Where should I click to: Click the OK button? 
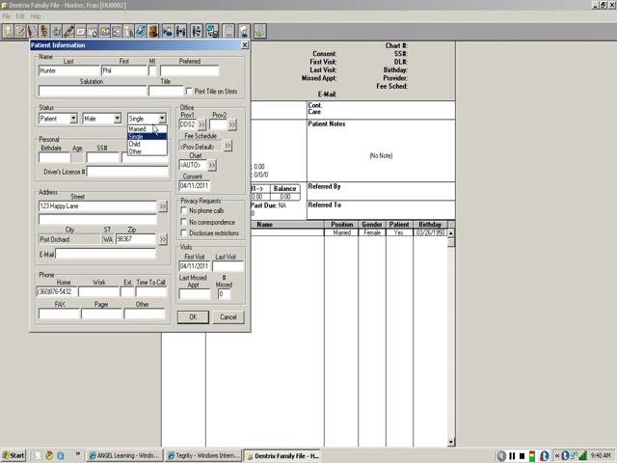pos(193,317)
